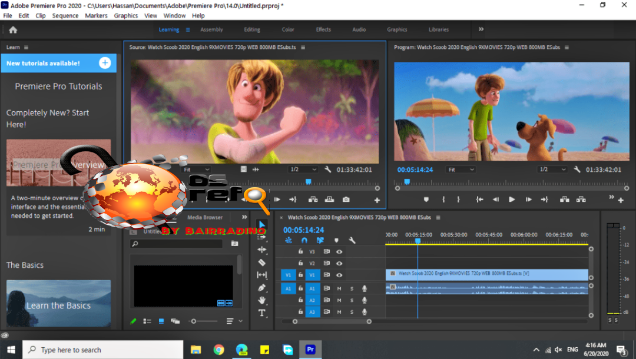Switch Project panel to icon view
Image resolution: width=636 pixels, height=359 pixels.
click(161, 321)
